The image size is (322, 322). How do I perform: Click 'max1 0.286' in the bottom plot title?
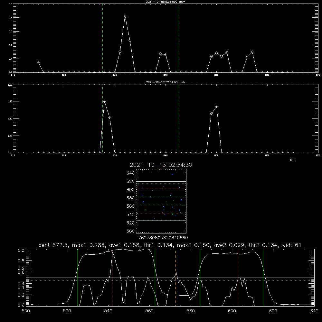(x=88, y=245)
